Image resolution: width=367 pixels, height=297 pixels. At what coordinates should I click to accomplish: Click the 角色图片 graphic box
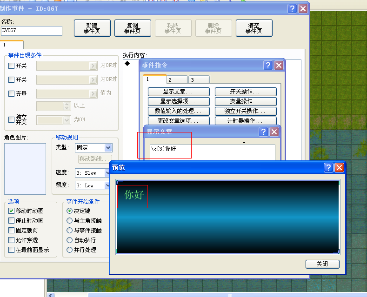25,169
